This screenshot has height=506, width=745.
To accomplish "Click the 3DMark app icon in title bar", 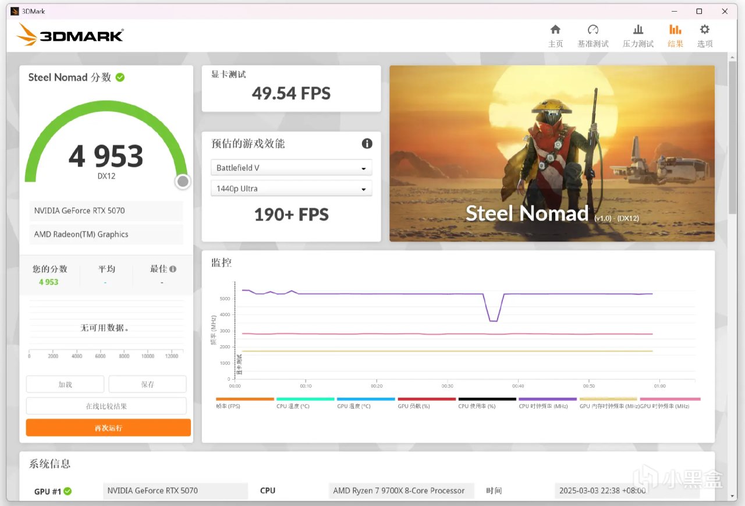I will pos(15,11).
